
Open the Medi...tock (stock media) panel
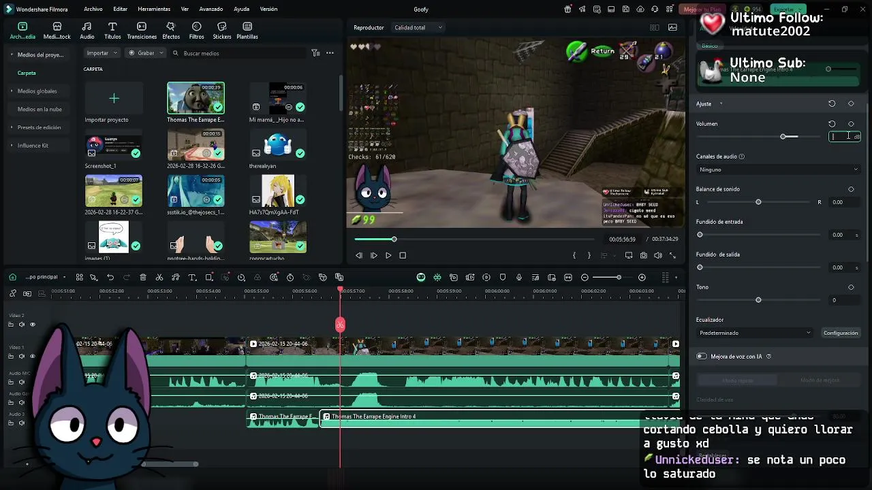(57, 31)
